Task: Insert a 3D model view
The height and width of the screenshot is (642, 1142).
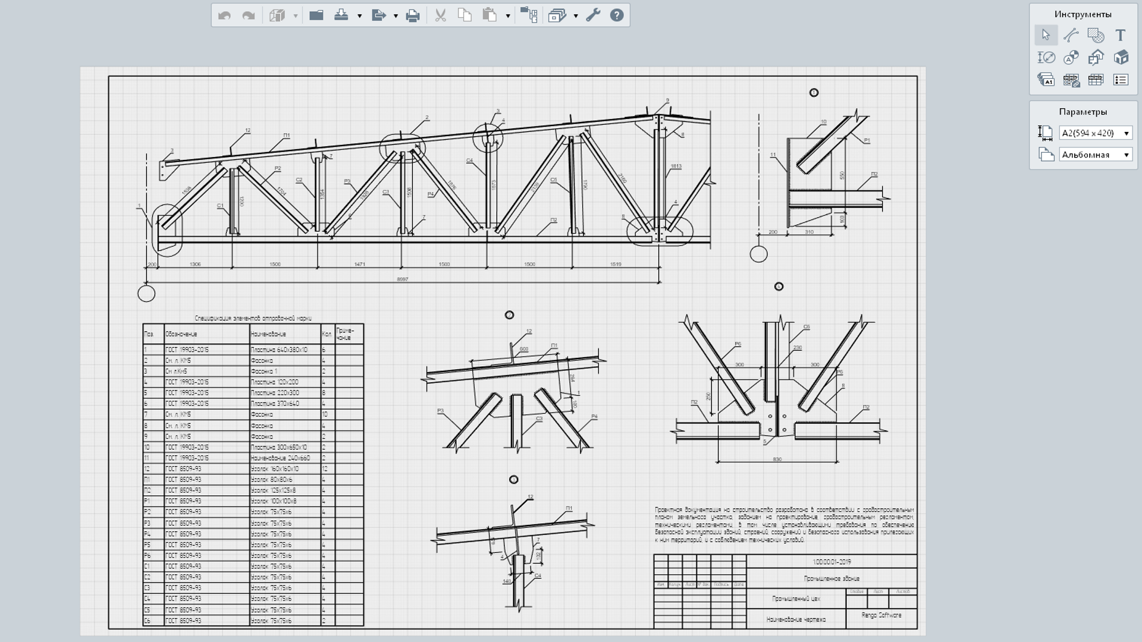Action: click(x=1121, y=58)
